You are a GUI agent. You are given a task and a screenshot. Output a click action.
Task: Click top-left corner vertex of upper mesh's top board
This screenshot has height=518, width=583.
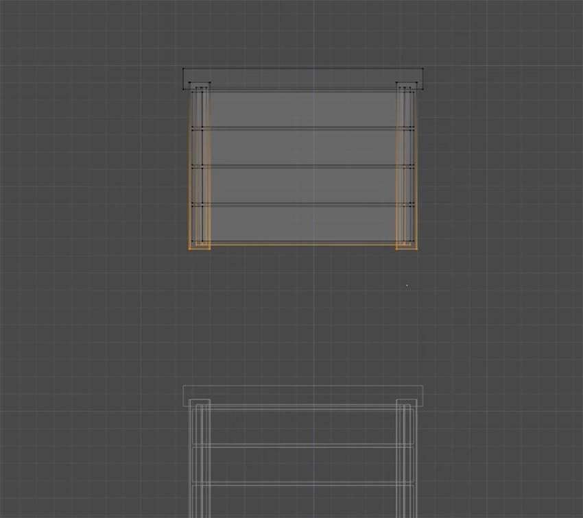click(183, 69)
